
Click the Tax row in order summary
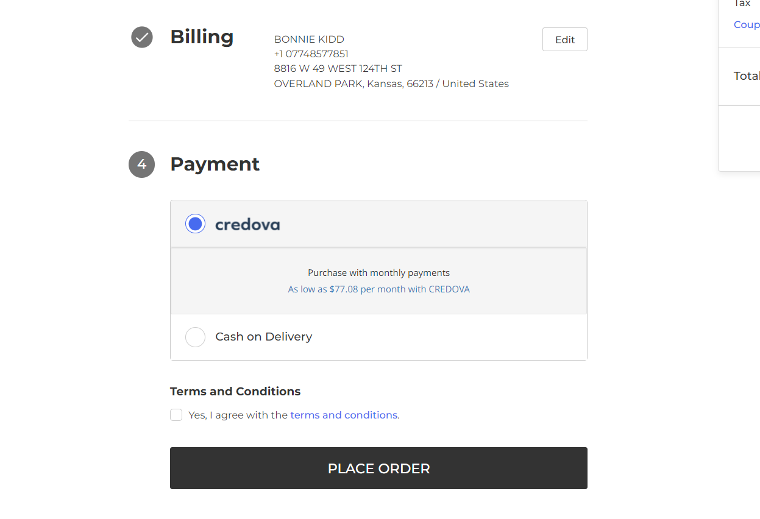[742, 4]
